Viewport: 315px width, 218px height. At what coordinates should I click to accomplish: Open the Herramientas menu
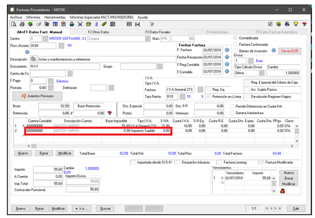tap(55, 17)
